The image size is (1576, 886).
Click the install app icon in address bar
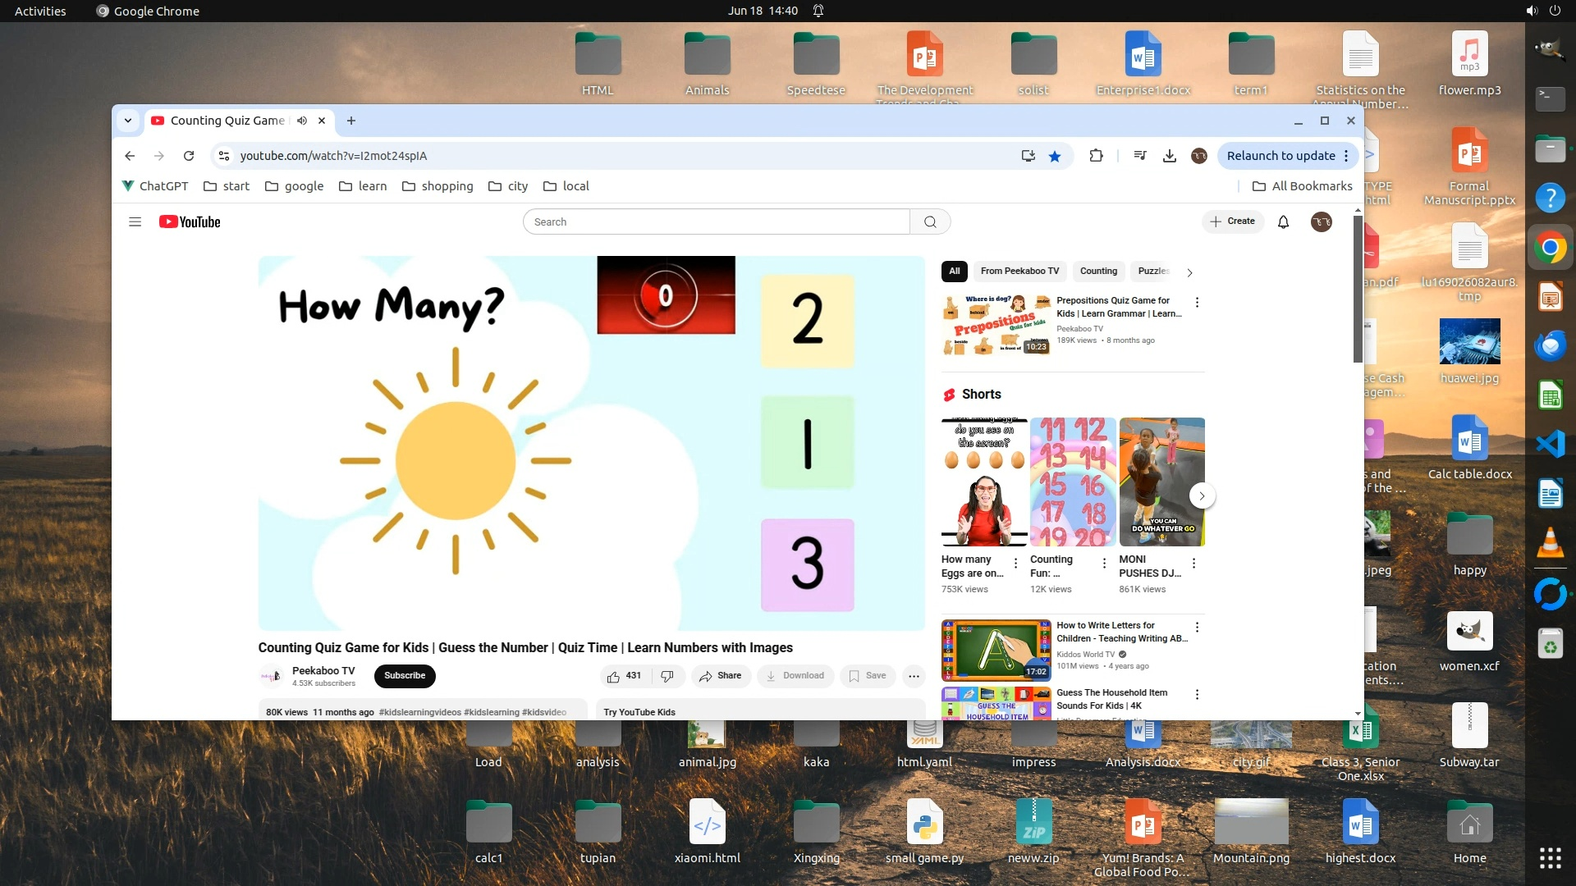coord(1028,156)
